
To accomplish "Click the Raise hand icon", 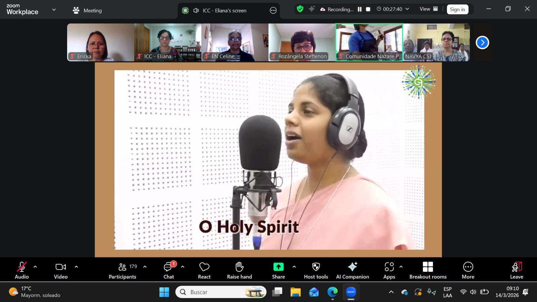I will point(239,270).
